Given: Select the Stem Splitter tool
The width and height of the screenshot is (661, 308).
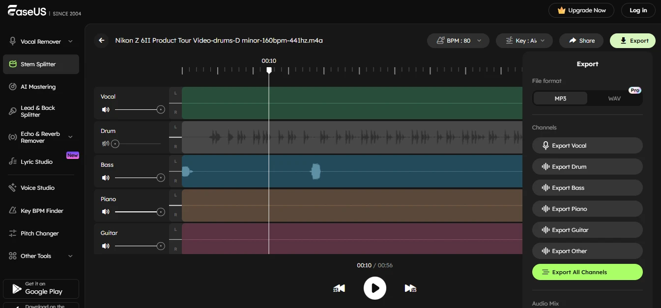Looking at the screenshot, I should pos(37,64).
